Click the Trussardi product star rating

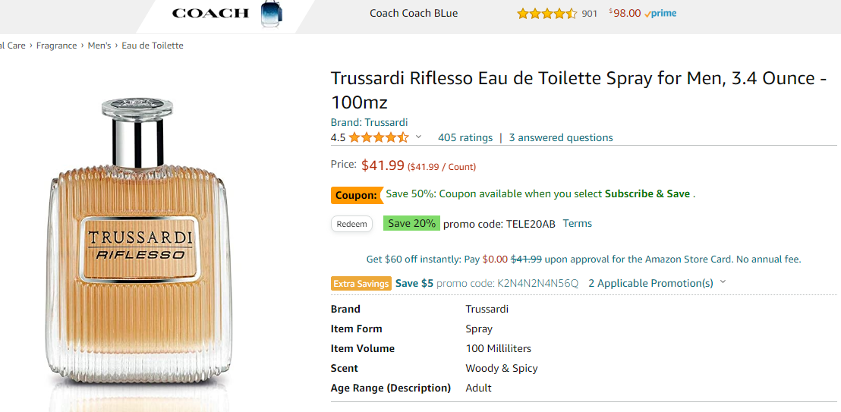tap(379, 137)
